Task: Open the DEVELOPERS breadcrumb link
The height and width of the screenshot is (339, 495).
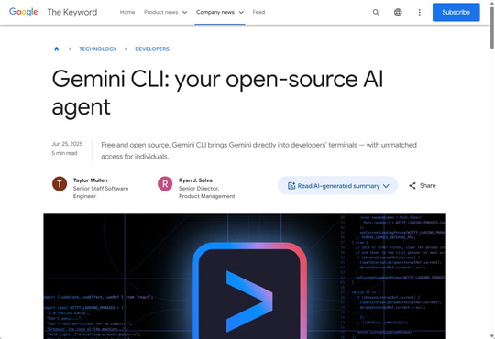Action: click(152, 49)
